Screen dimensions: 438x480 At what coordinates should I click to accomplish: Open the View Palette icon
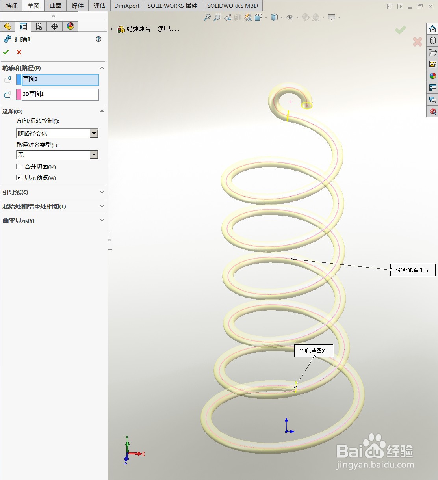point(432,64)
